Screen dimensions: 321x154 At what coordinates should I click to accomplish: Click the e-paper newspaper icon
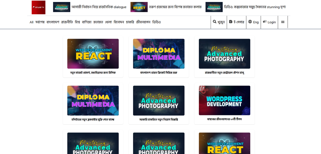click(x=231, y=22)
